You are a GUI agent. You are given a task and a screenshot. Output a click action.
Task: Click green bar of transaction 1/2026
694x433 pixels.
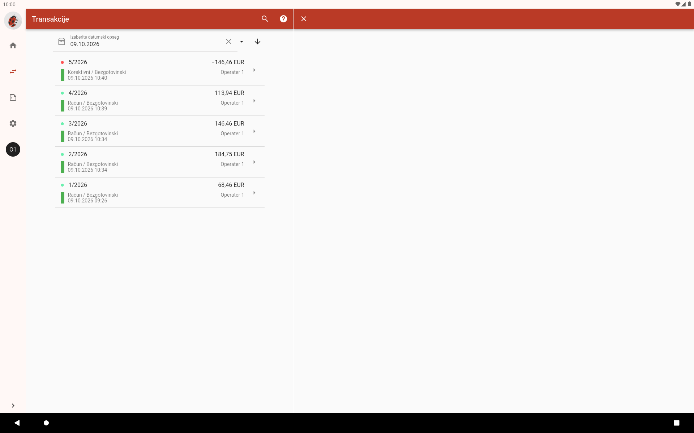click(63, 198)
